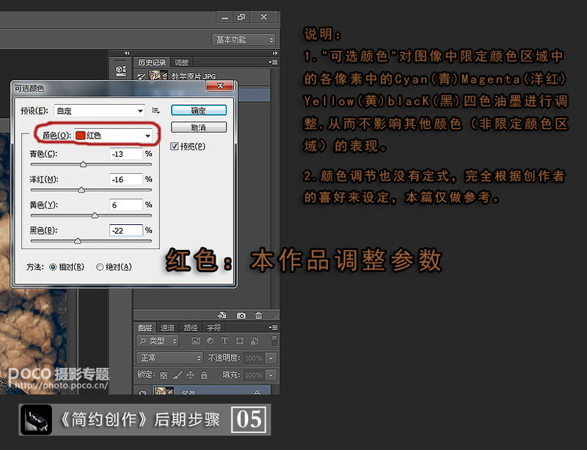This screenshot has width=587, height=450.
Task: Switch to the 图层 (Layers) tab
Action: coord(145,328)
